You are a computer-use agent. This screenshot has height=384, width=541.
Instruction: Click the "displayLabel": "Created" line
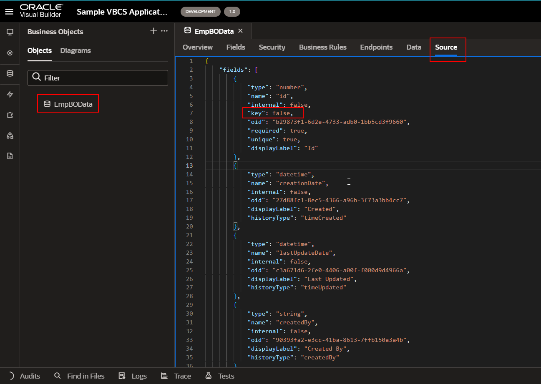point(293,209)
